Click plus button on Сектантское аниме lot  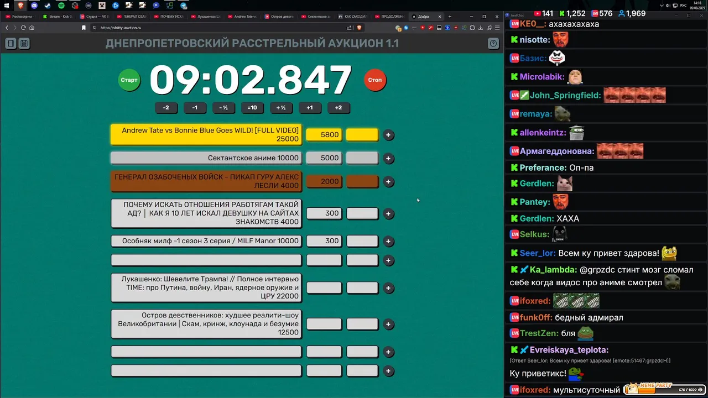tap(388, 159)
